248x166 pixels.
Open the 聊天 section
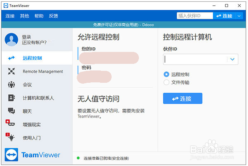pyautogui.click(x=37, y=111)
